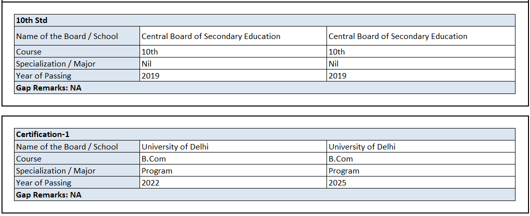
Task: Select the 2025 year of passing cell
Action: click(x=338, y=182)
